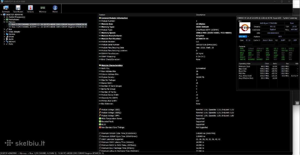The width and height of the screenshot is (300, 155).
Task: Click the Module Voltage (VDD) lightning icon
Action: 100,109
